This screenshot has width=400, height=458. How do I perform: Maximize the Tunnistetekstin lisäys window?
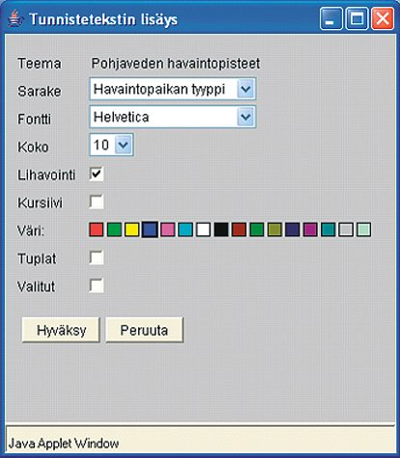pyautogui.click(x=357, y=19)
